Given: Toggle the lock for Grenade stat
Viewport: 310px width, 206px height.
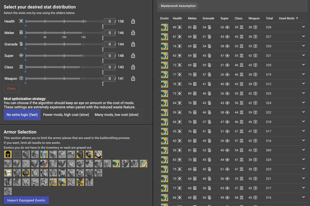Looking at the screenshot, I should coord(133,44).
